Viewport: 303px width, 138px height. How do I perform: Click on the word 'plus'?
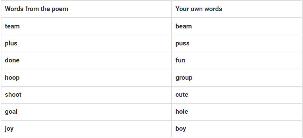(11, 43)
